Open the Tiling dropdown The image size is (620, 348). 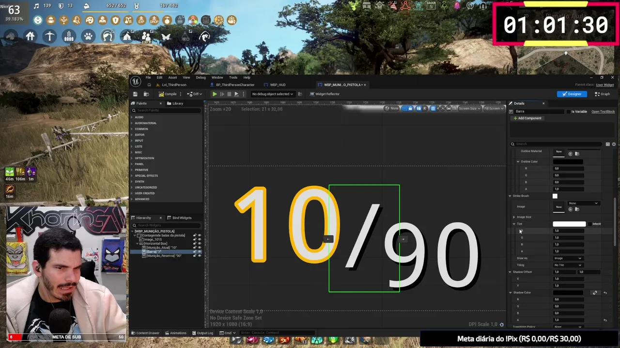568,265
